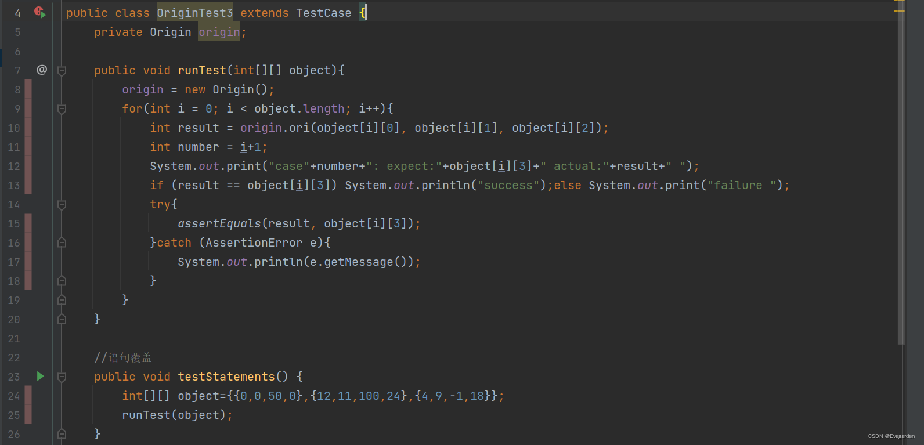Click the value 100 in the object array
Image resolution: width=924 pixels, height=445 pixels.
[x=369, y=396]
